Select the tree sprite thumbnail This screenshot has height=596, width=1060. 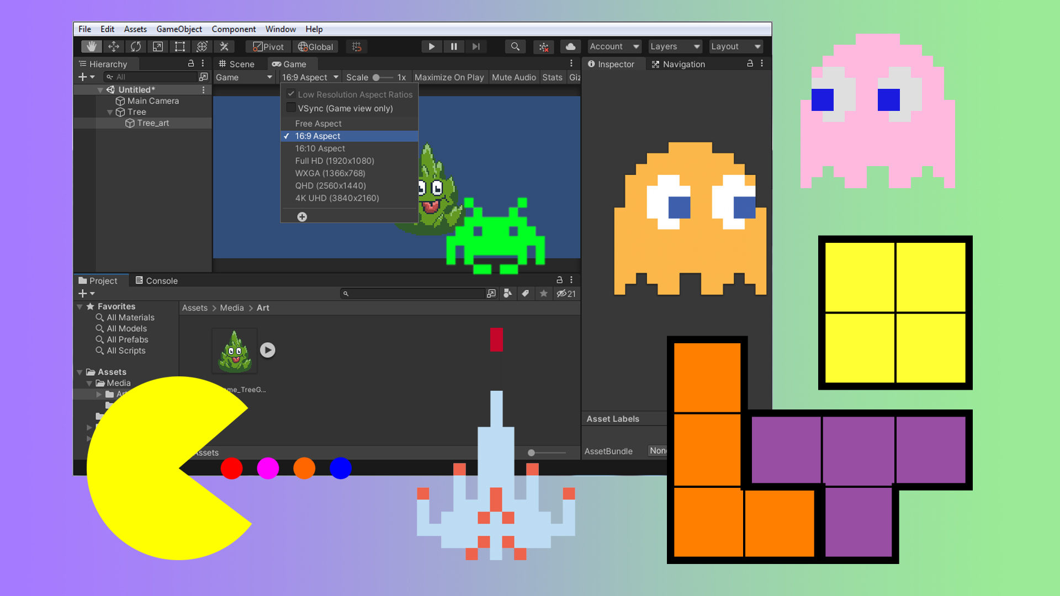(235, 351)
